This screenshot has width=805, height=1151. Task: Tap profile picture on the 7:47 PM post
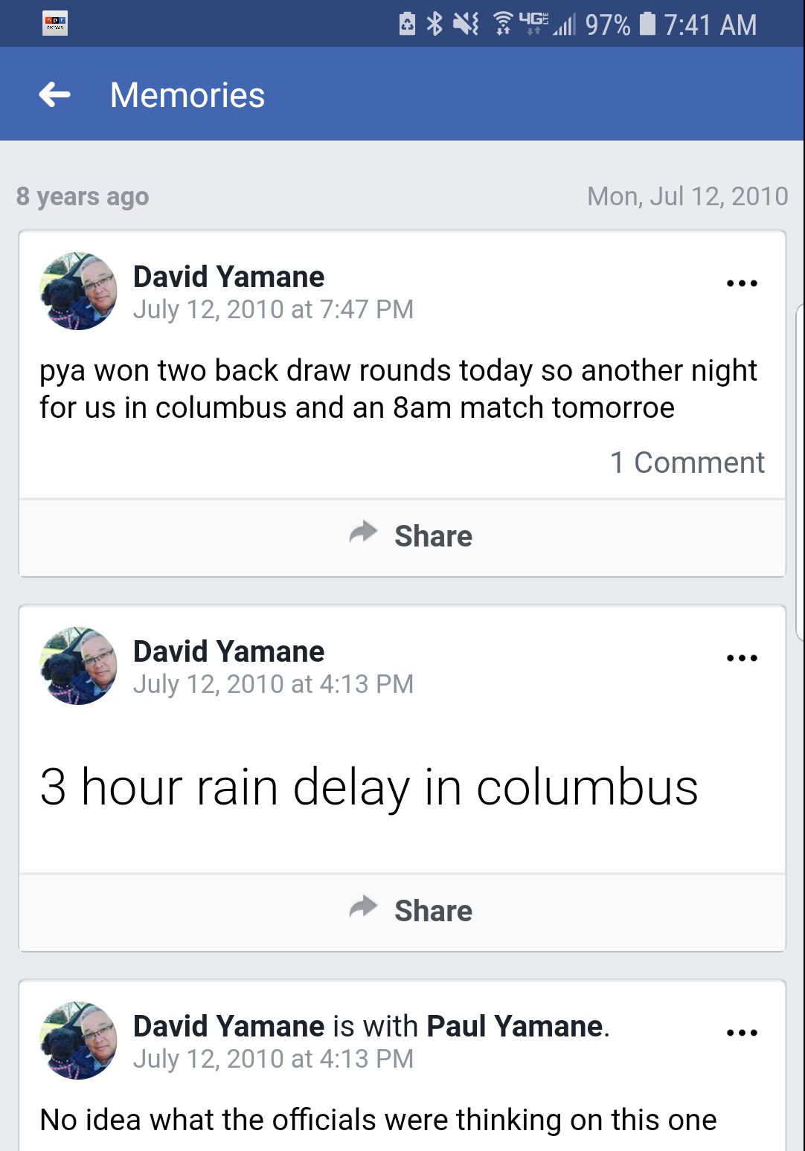(x=78, y=291)
